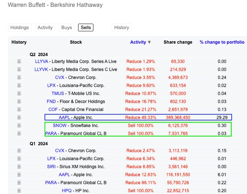Click the '22,852,715' share change value
The image size is (247, 194).
click(x=178, y=190)
